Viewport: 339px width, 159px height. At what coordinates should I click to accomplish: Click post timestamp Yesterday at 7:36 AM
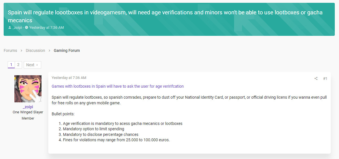pyautogui.click(x=69, y=78)
